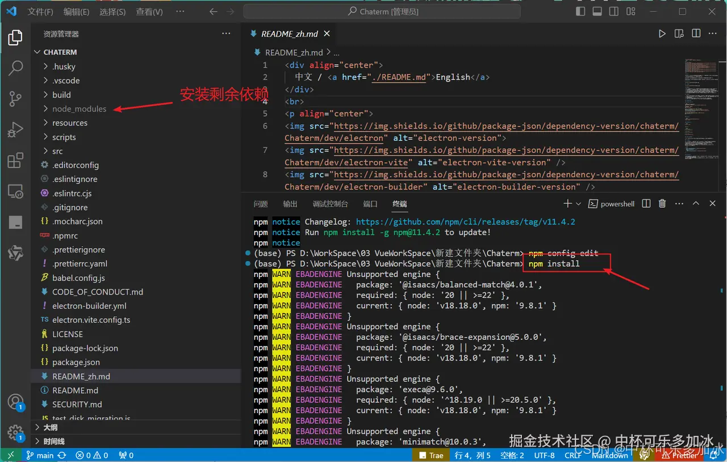Click the Run play button in editor toolbar
This screenshot has height=462, width=727.
(662, 34)
